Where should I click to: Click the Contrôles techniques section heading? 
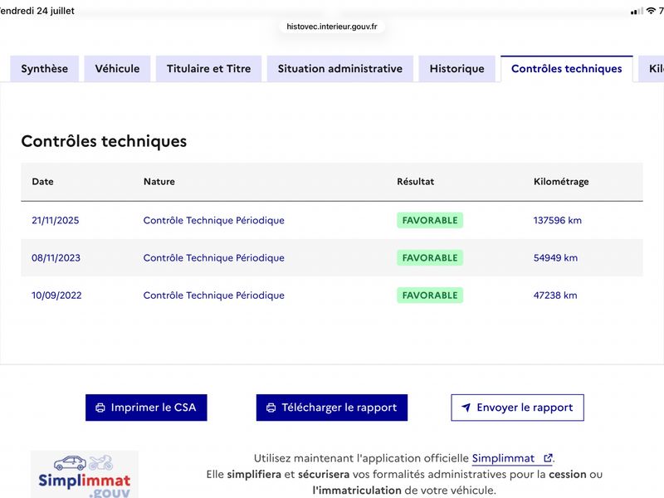point(104,141)
